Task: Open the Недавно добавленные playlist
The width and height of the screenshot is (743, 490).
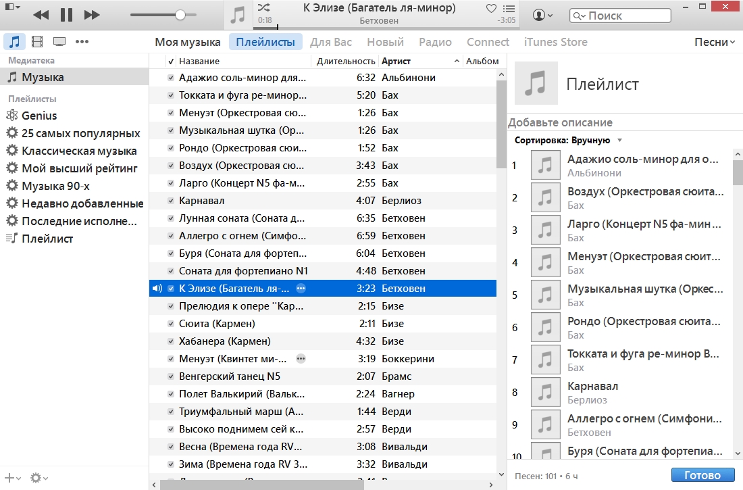Action: [74, 203]
